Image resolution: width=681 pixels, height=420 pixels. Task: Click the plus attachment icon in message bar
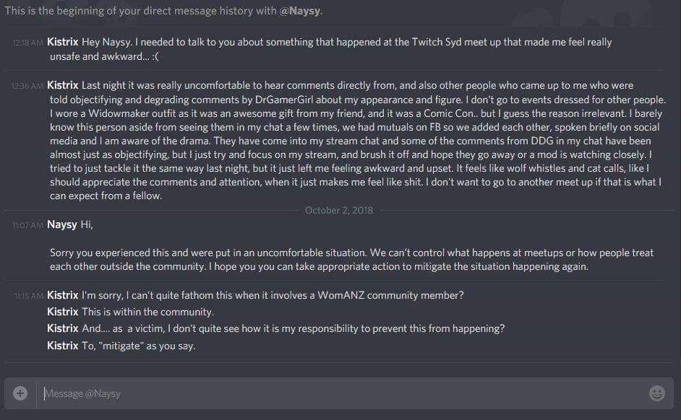click(x=20, y=393)
